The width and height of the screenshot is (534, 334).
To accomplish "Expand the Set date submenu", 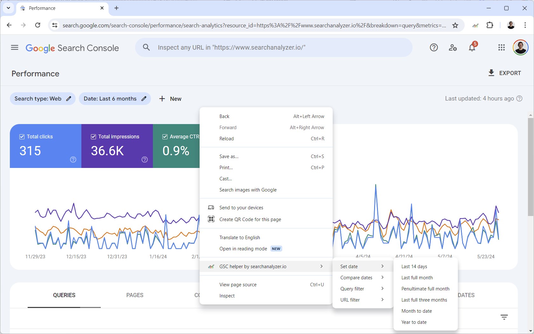I will click(x=362, y=266).
